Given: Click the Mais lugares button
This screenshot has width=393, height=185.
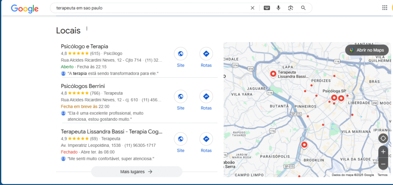Looking at the screenshot, I should point(137,172).
